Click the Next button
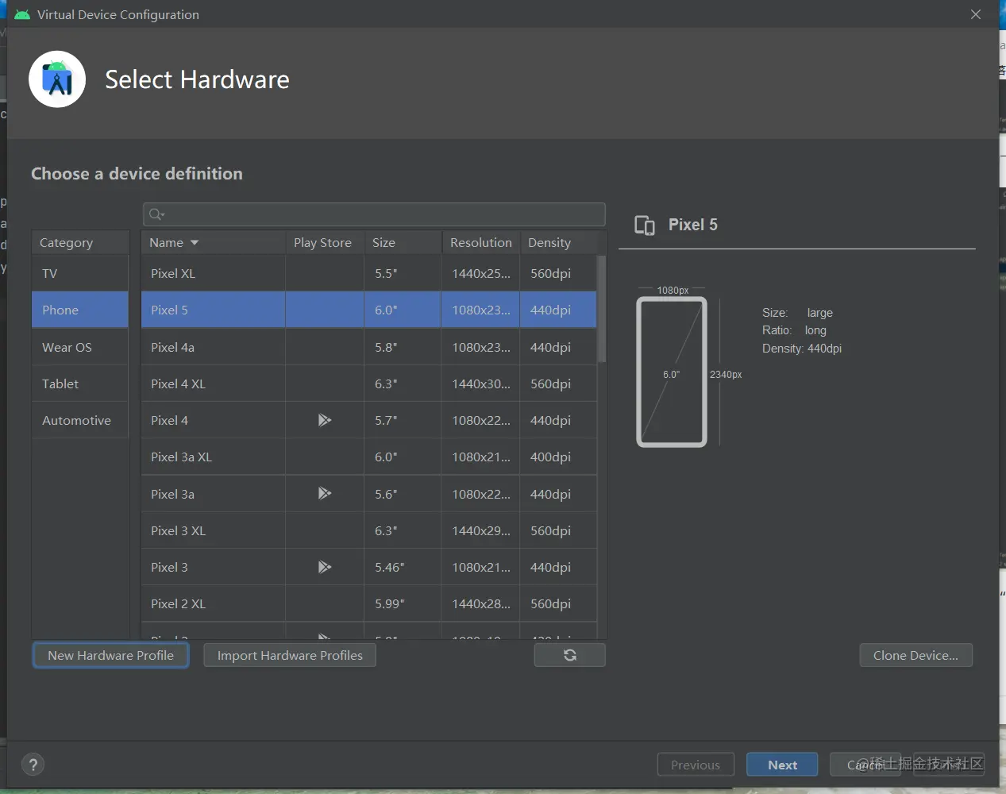The image size is (1006, 794). tap(782, 765)
